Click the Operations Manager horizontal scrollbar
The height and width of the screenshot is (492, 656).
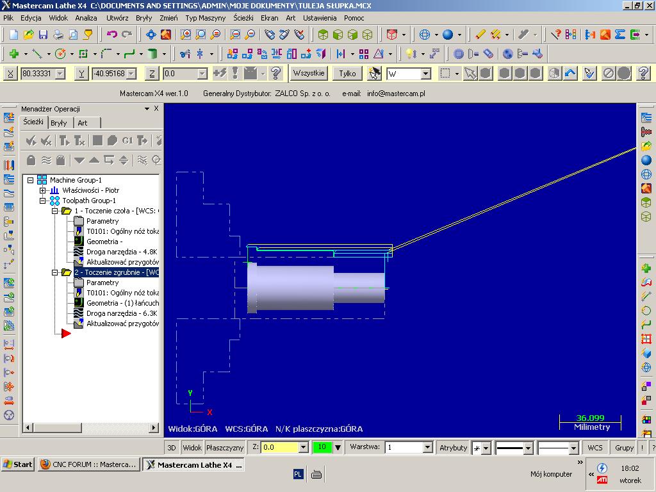91,427
